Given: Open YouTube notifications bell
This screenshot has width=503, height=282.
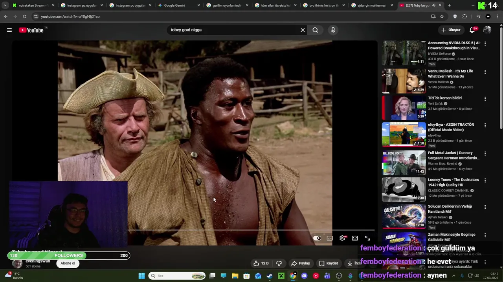Looking at the screenshot, I should [x=472, y=30].
